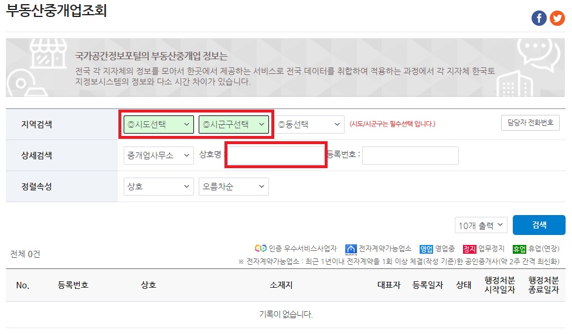Share page via Twitter icon

click(x=557, y=18)
